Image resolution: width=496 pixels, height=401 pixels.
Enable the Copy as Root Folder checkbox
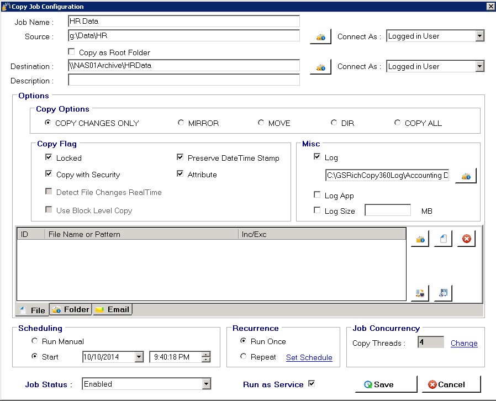[x=71, y=52]
